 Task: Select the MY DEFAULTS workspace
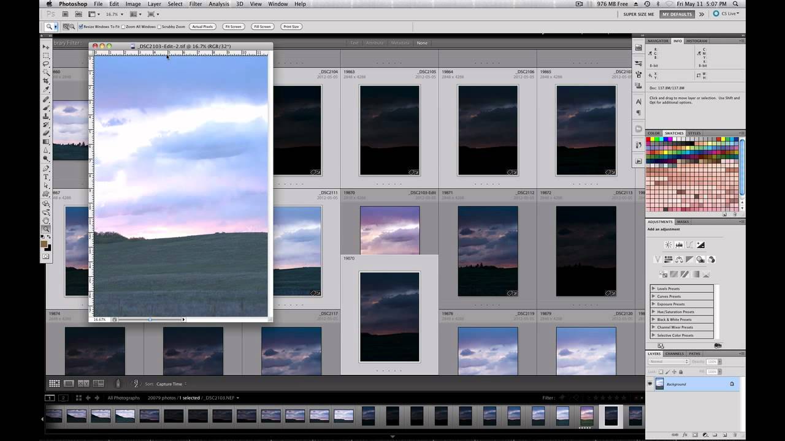[x=677, y=14]
